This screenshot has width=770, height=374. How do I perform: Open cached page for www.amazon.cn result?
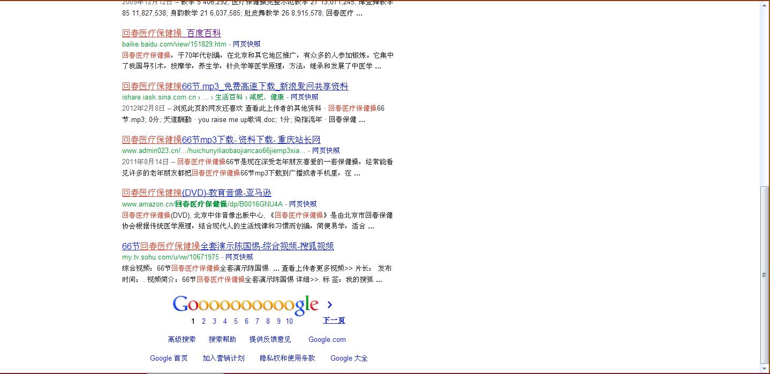point(303,204)
